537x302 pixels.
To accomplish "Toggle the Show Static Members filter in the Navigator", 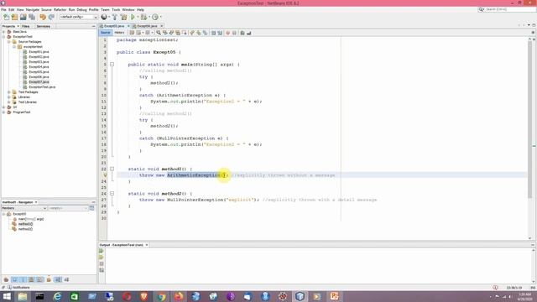I will click(23, 279).
